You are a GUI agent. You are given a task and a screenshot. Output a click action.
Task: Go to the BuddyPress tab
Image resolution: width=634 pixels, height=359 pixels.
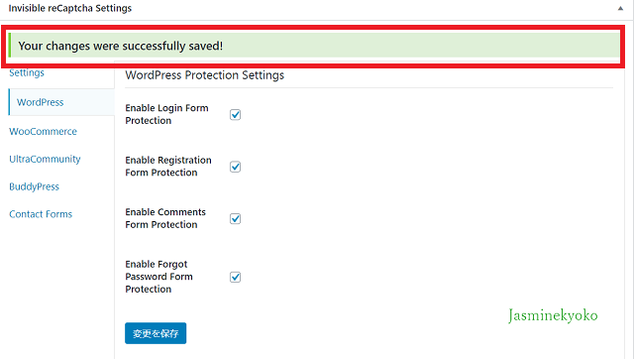pos(34,186)
